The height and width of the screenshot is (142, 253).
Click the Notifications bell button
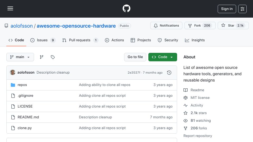(x=166, y=26)
